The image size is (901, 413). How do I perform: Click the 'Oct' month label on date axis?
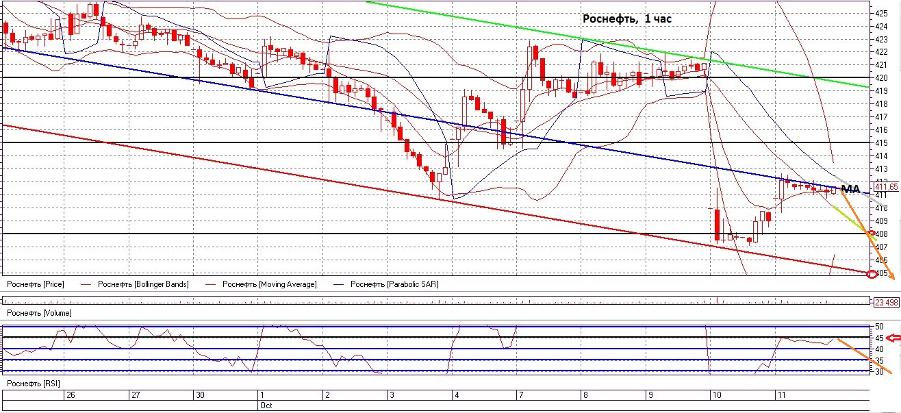[266, 405]
